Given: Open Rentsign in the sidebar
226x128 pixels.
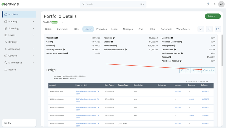Looking at the screenshot, I should tap(19, 42).
